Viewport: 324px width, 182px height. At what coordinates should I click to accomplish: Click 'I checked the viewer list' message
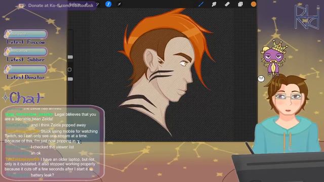tap(52, 147)
